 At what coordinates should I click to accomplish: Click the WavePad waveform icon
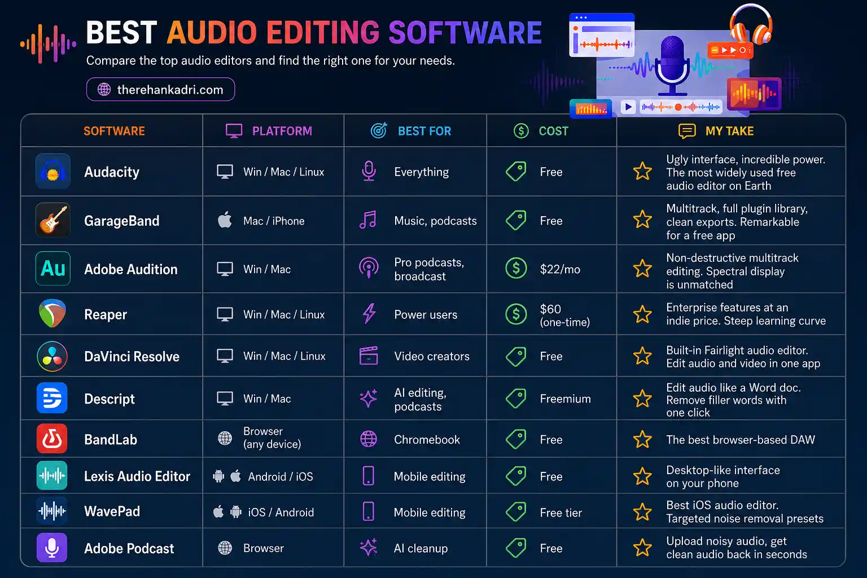[52, 511]
